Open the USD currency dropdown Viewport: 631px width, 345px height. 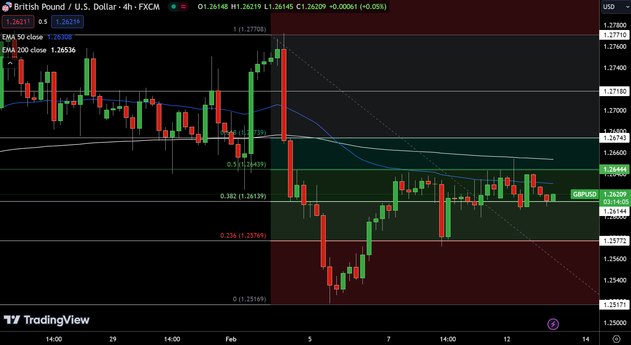click(616, 7)
